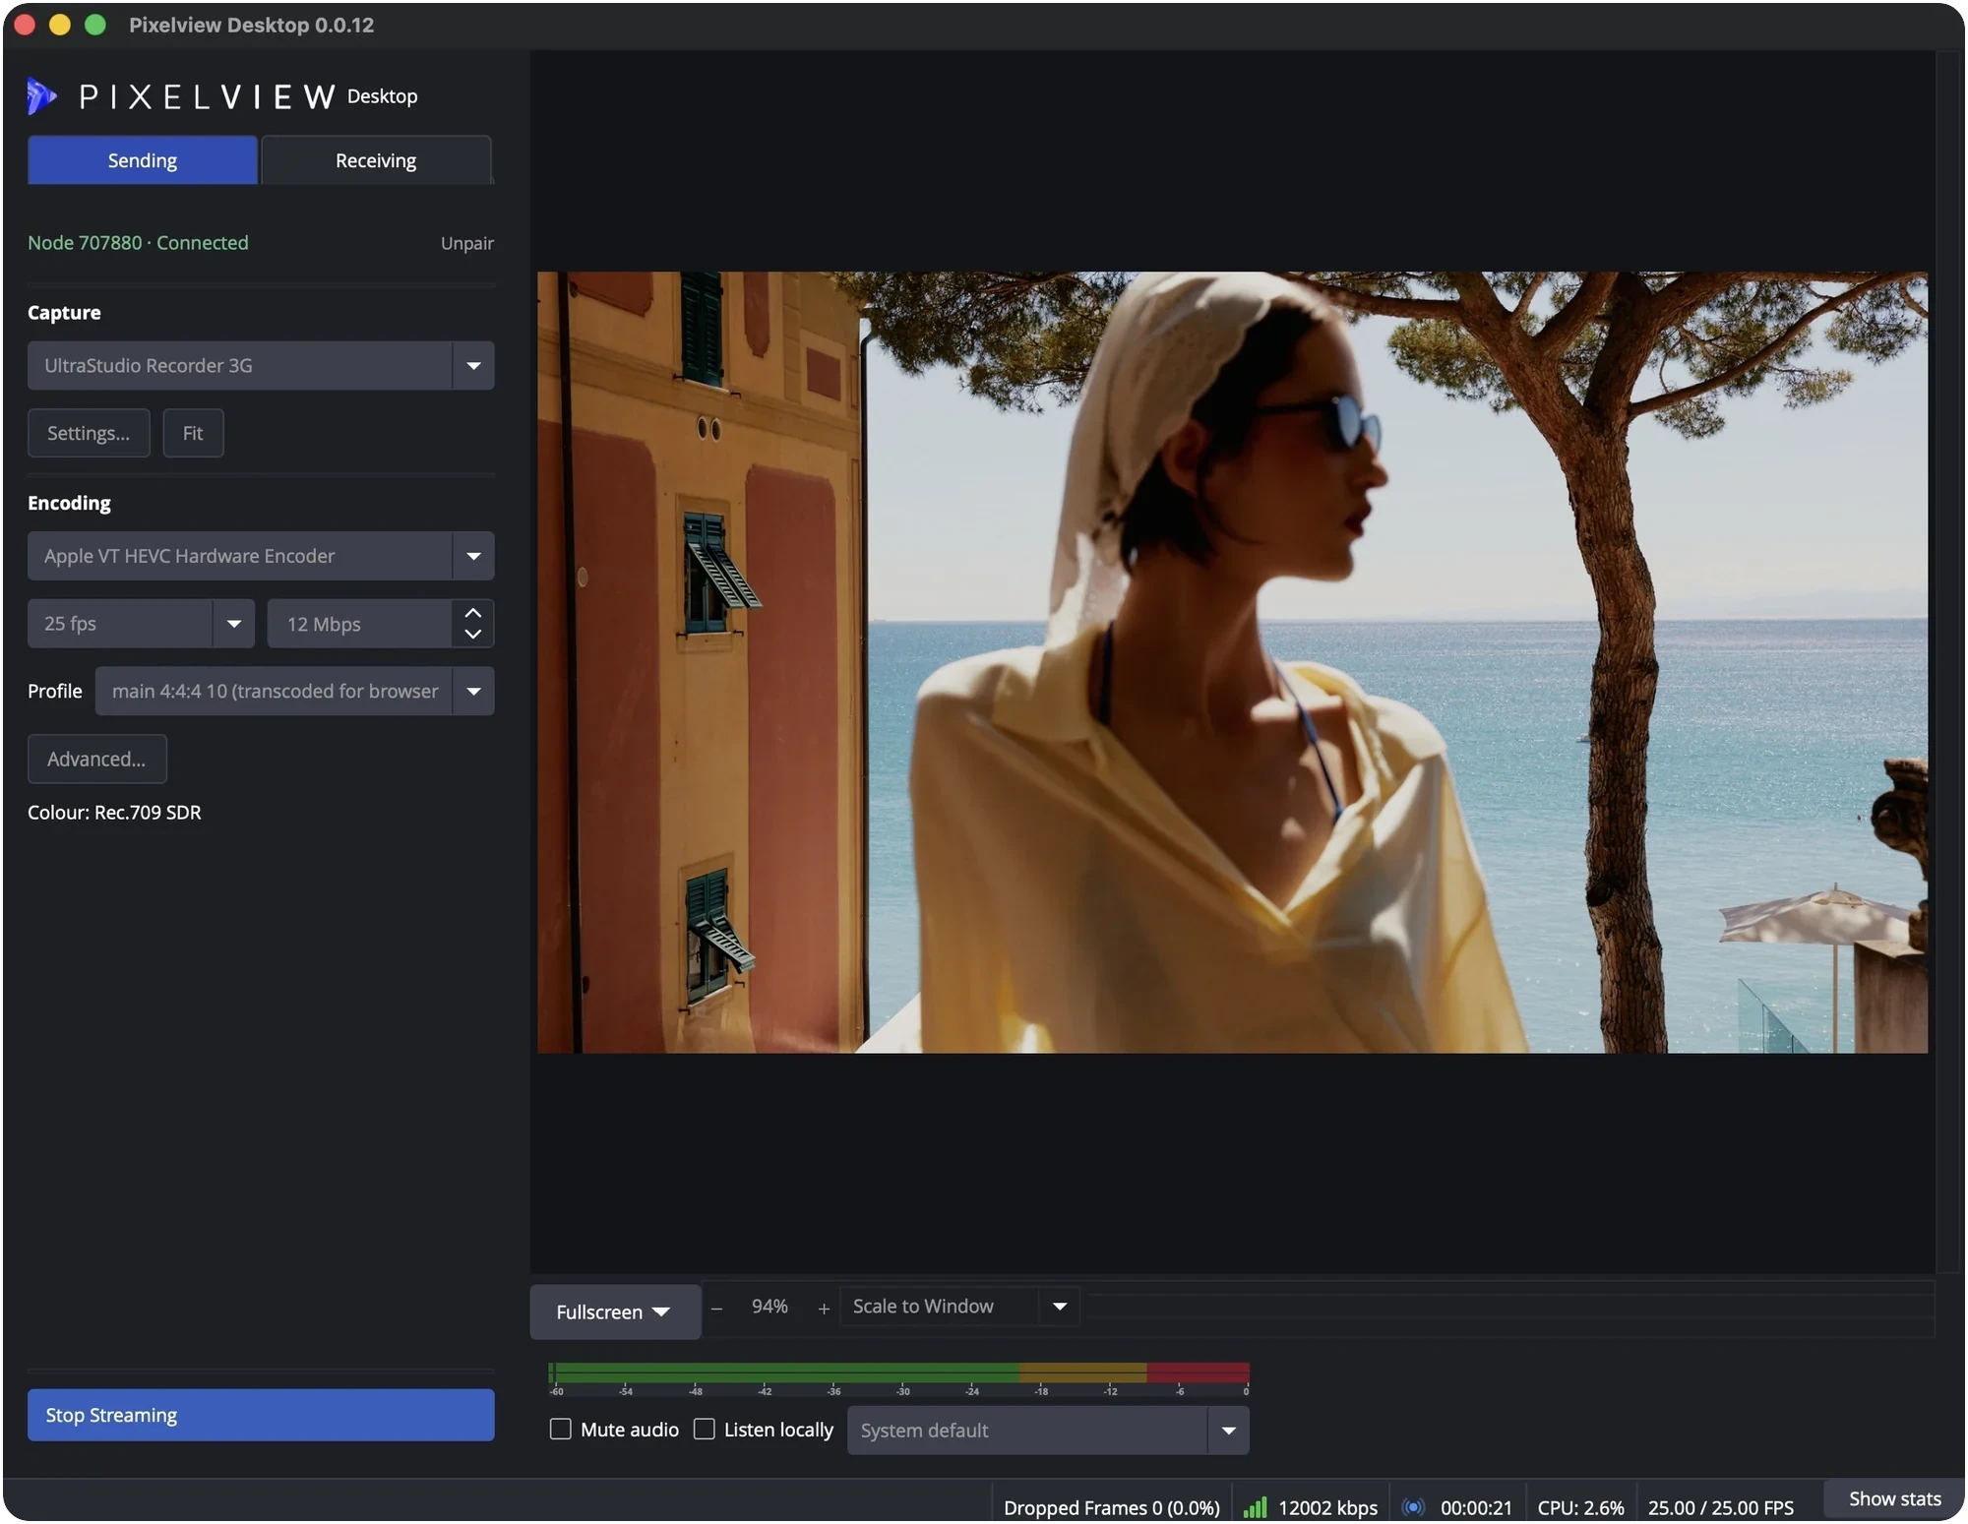Click the 12 Mbps bitrate field
This screenshot has width=1968, height=1524.
359,624
